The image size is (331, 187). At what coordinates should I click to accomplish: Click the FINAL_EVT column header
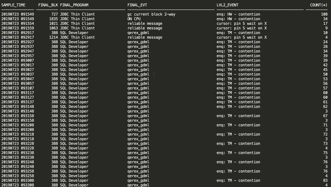[x=137, y=5]
